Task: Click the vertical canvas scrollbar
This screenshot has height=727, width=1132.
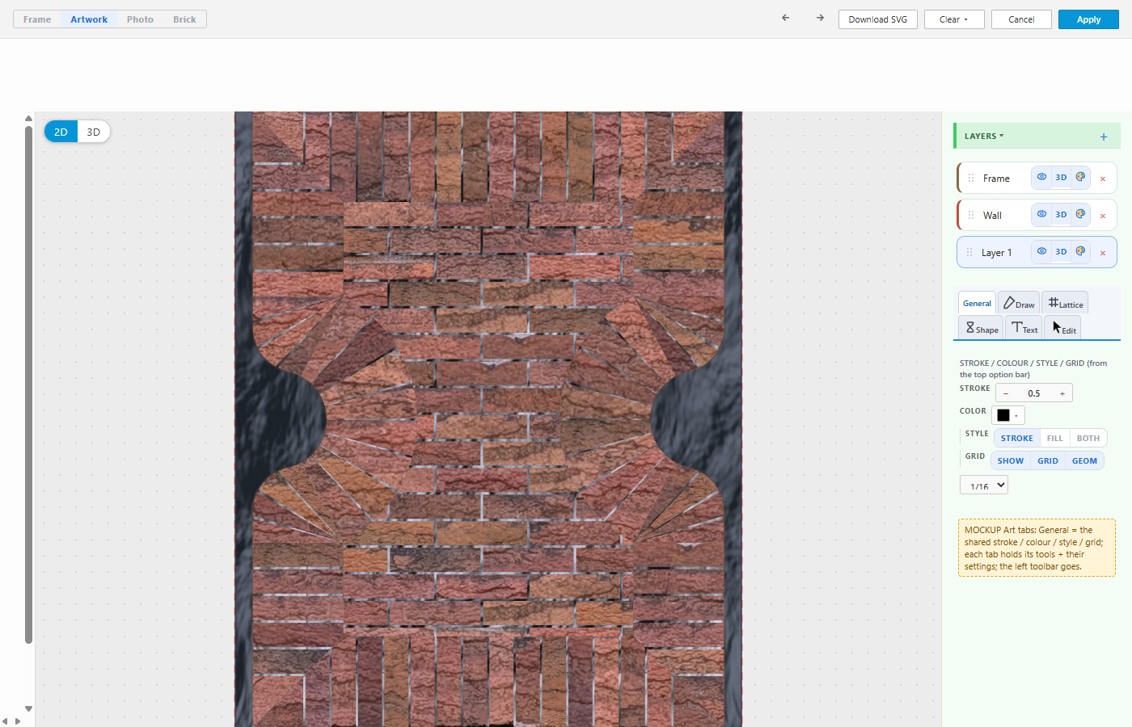Action: pyautogui.click(x=28, y=385)
